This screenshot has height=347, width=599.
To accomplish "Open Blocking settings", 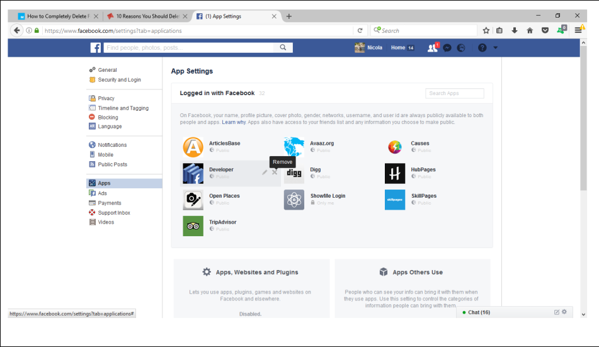I will 108,117.
